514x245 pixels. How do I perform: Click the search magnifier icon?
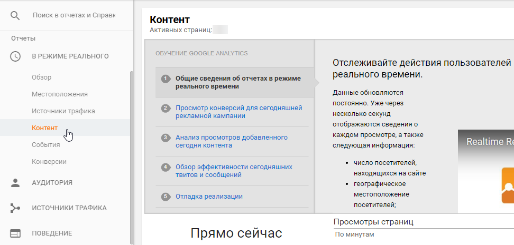(x=15, y=15)
